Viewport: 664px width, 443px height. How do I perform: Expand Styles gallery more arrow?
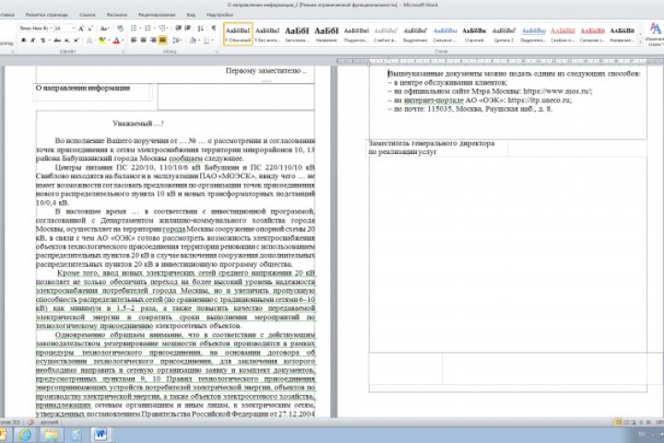pos(640,42)
